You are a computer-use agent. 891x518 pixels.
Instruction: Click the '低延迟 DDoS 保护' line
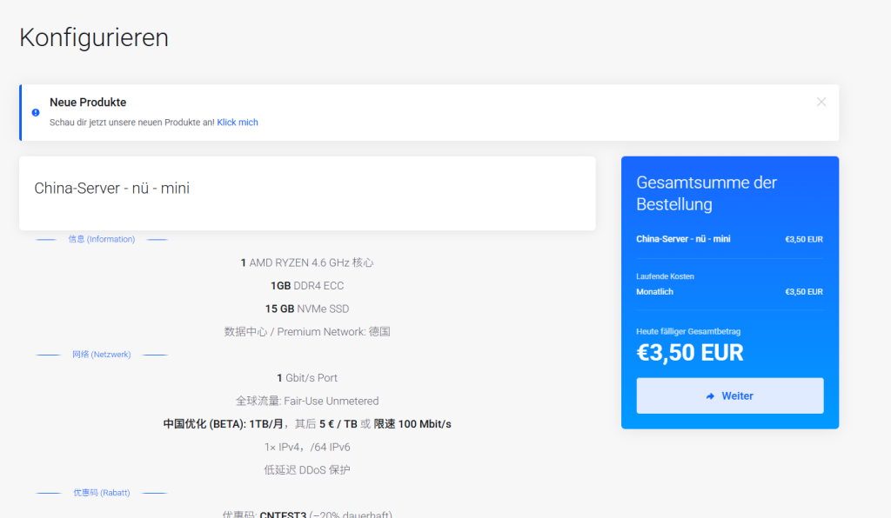point(307,470)
